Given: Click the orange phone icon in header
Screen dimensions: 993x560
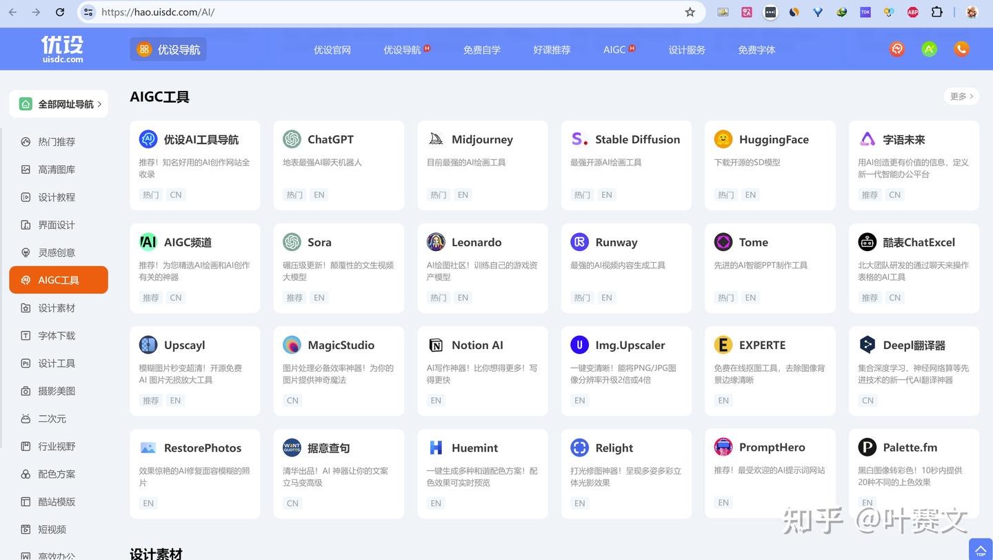Looking at the screenshot, I should pyautogui.click(x=961, y=49).
